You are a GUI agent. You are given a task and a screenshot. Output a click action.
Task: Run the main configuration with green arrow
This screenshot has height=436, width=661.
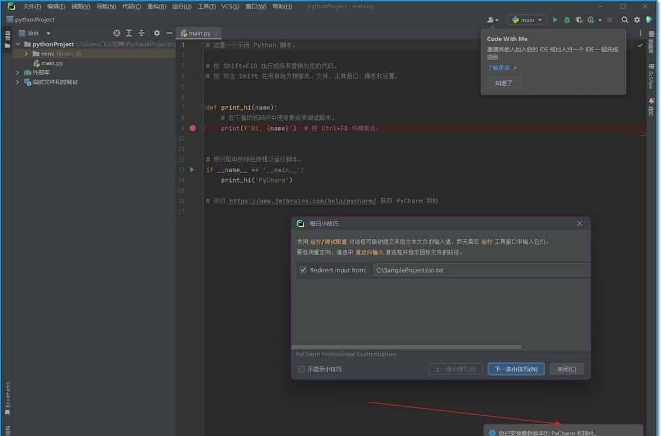555,20
